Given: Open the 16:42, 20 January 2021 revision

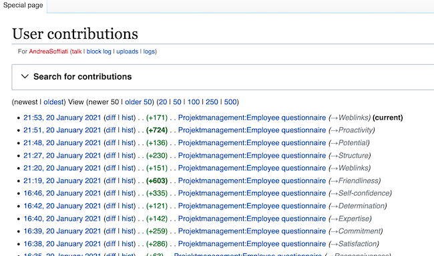Looking at the screenshot, I should (62, 206).
